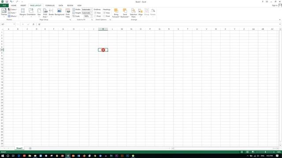This screenshot has height=158, width=282.
Task: Open the Sheet Options dialog launcher
Action: (110, 20)
